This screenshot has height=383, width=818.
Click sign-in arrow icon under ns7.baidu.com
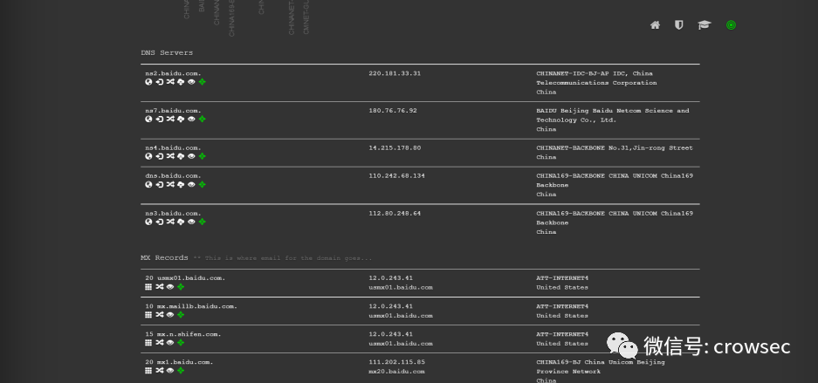coord(159,119)
